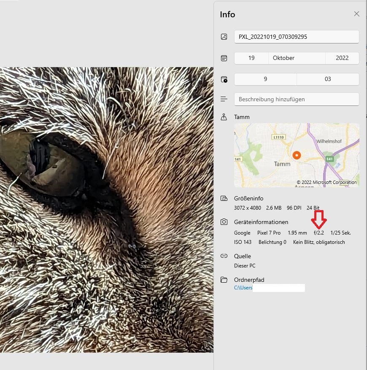
Task: Click the clock icon beside the time fields
Action: (224, 79)
